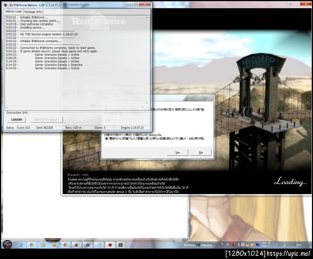Select log line 'Connected to IP@Home complete, ready to start game.'
Viewport: 313px width, 259px height.
(58, 48)
